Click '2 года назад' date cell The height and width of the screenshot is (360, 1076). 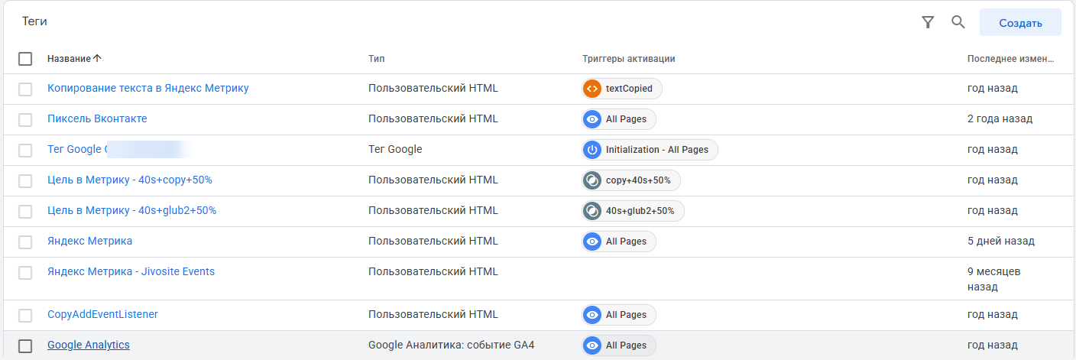coord(1000,118)
